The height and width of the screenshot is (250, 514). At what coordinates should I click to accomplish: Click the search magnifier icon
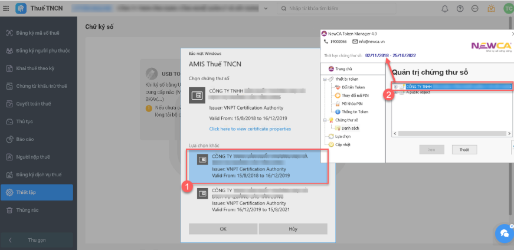(284, 8)
